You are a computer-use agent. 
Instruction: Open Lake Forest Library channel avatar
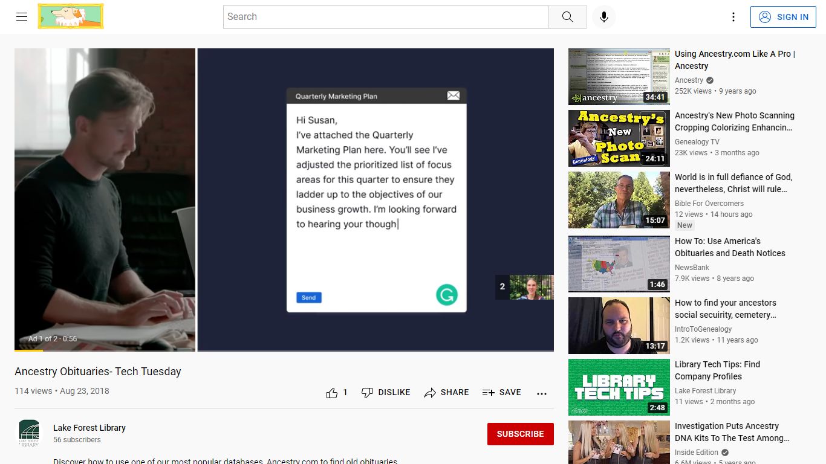[29, 434]
